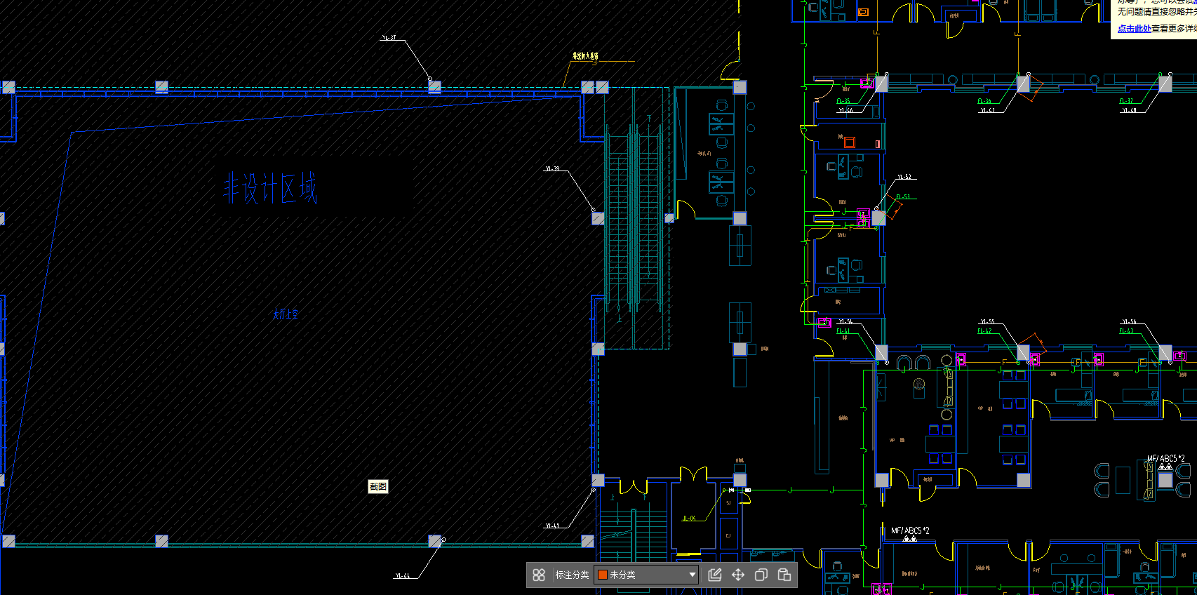Open the 点击此处 link in the notification
Image resolution: width=1197 pixels, height=595 pixels.
pos(1134,29)
